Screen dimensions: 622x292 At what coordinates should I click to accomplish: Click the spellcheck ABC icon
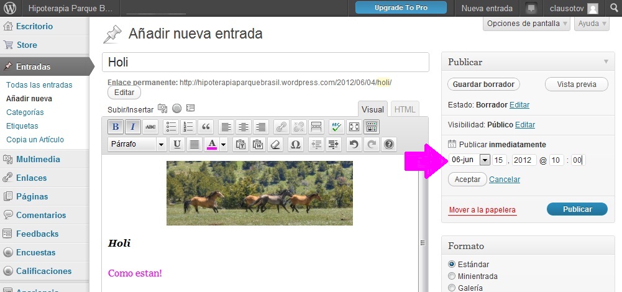[x=336, y=127]
